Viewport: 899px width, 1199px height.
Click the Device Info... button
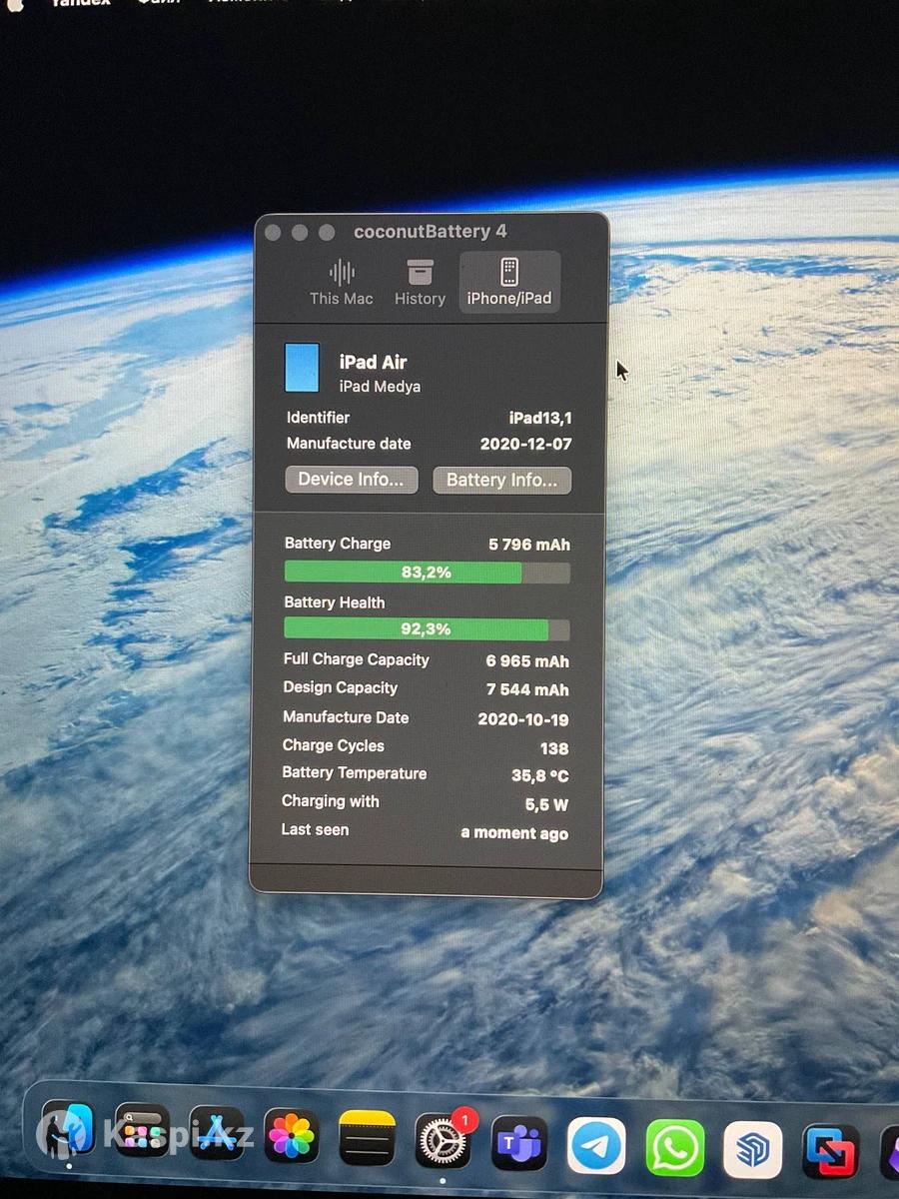[351, 480]
